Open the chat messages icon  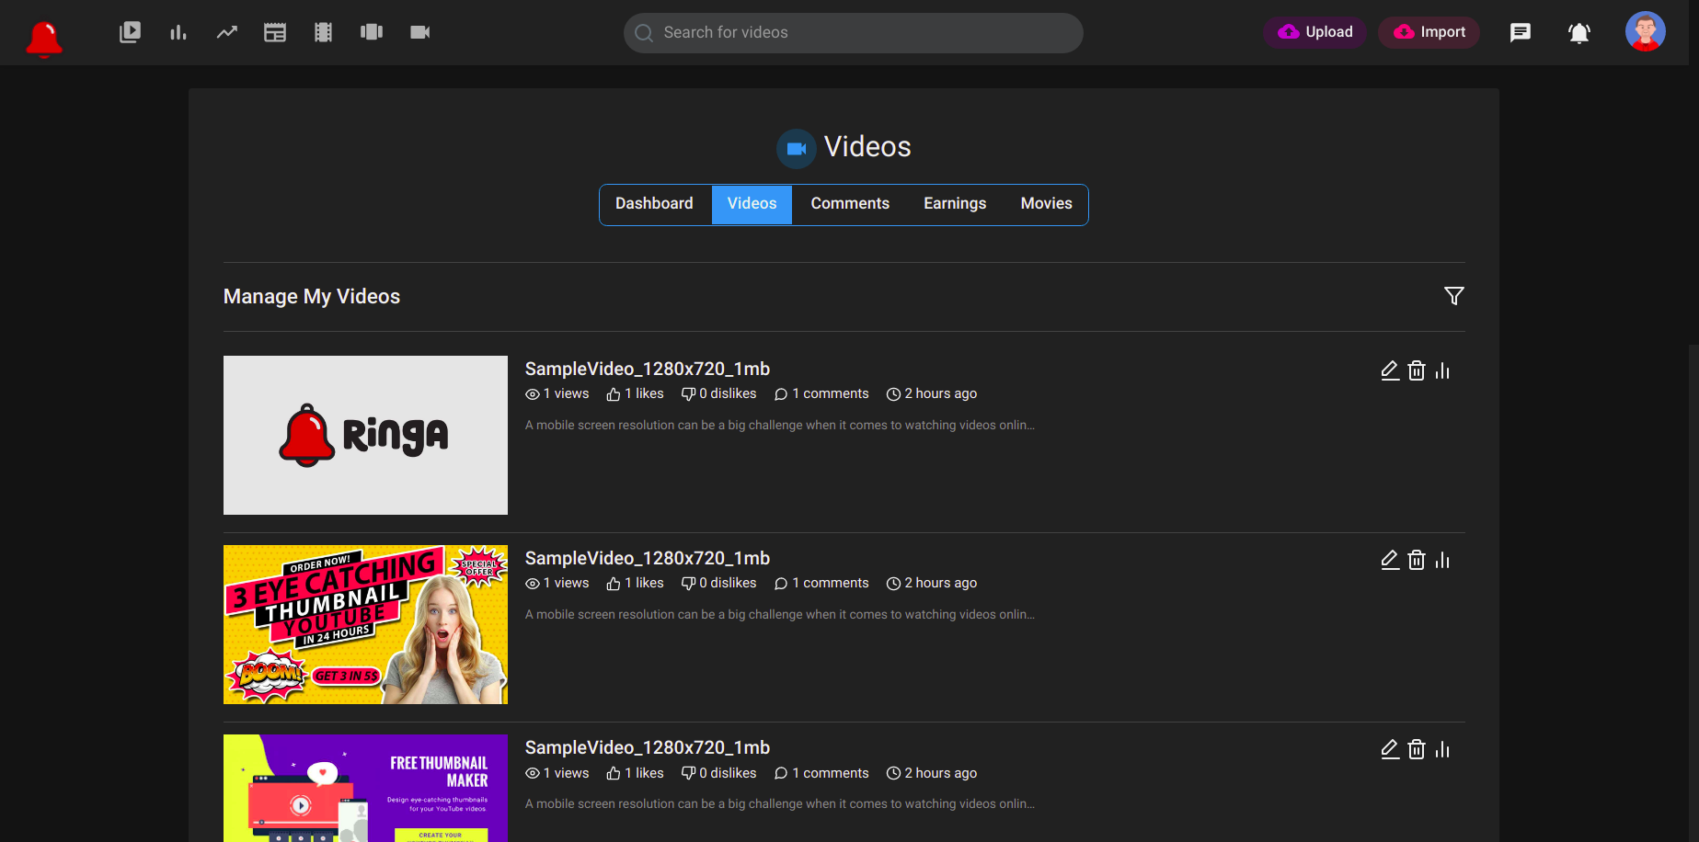click(x=1521, y=33)
